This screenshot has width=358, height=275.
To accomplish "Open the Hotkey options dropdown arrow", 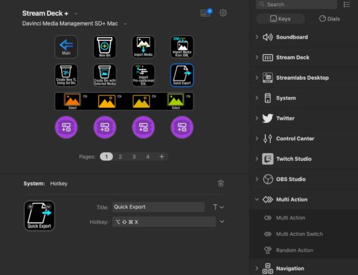I will (x=222, y=222).
